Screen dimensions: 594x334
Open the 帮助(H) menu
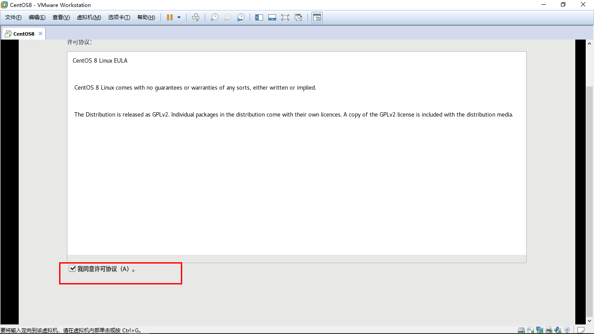146,17
